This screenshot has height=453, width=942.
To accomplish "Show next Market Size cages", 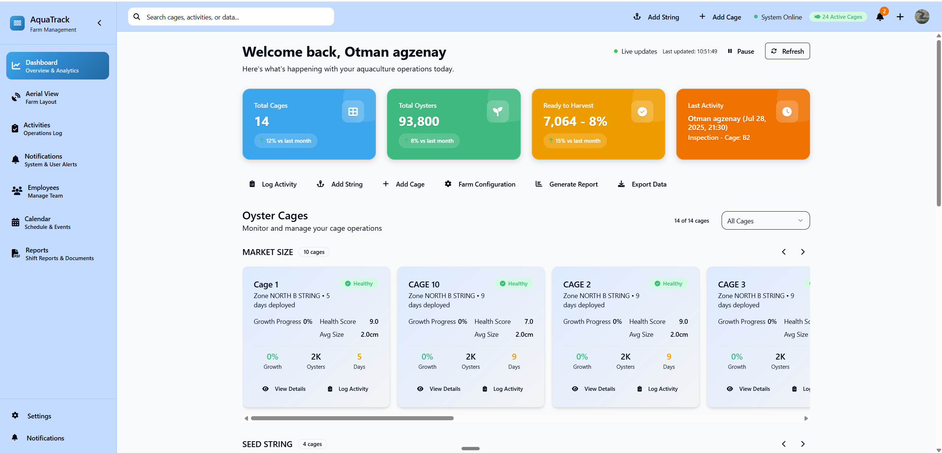I will click(803, 252).
